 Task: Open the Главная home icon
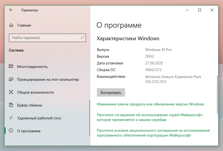click(x=11, y=25)
